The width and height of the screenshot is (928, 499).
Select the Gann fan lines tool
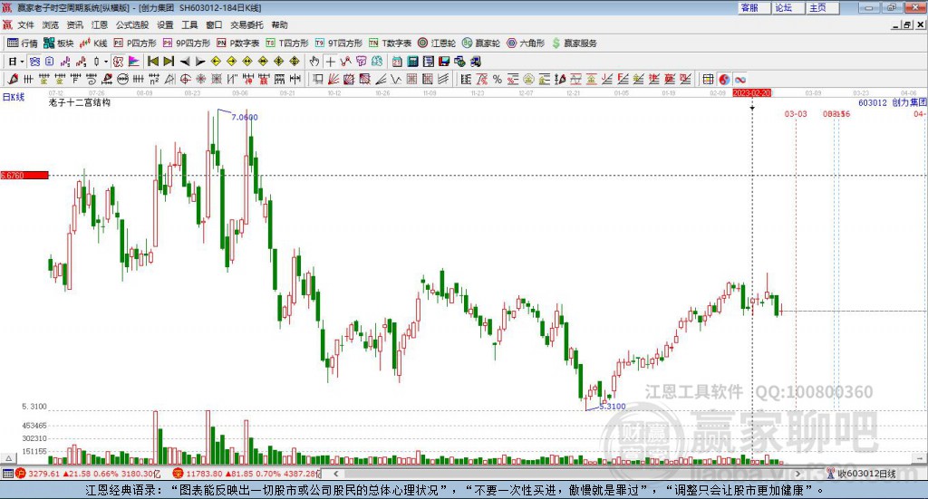[x=333, y=79]
